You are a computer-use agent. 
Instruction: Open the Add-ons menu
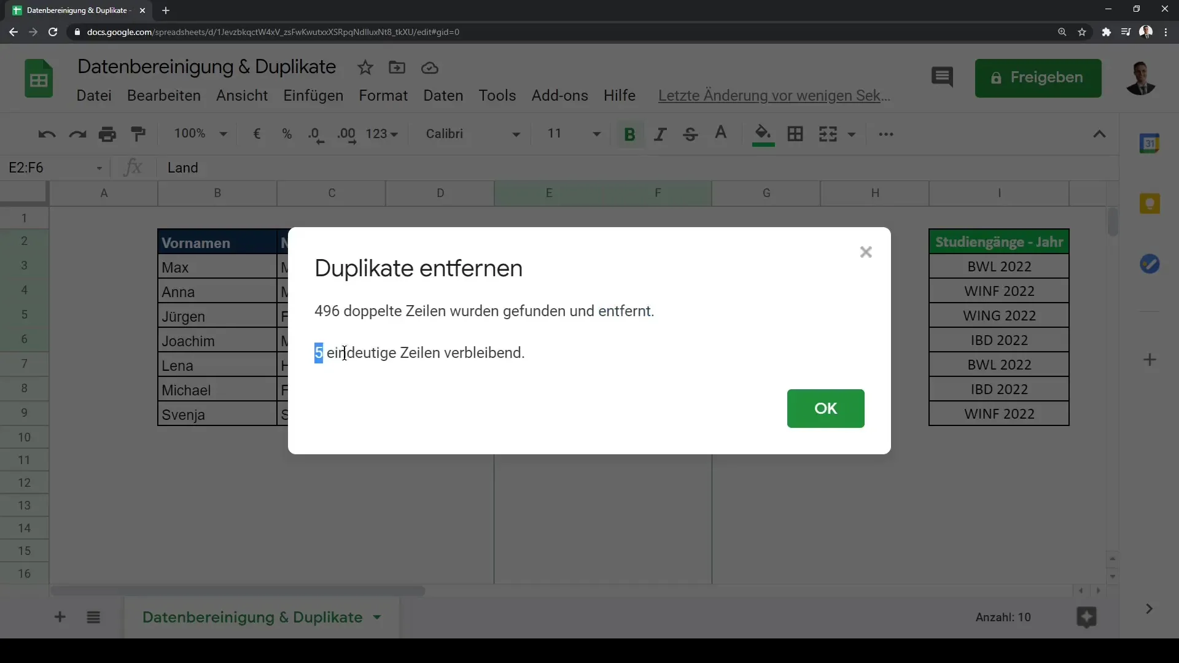pyautogui.click(x=560, y=96)
